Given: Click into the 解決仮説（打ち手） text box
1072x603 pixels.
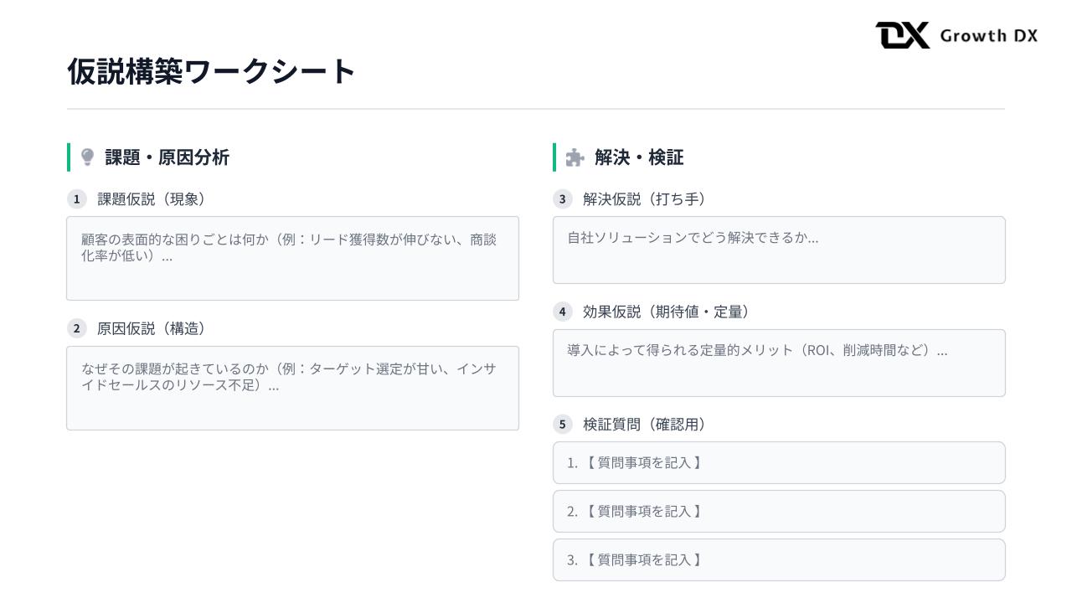Looking at the screenshot, I should (x=778, y=250).
